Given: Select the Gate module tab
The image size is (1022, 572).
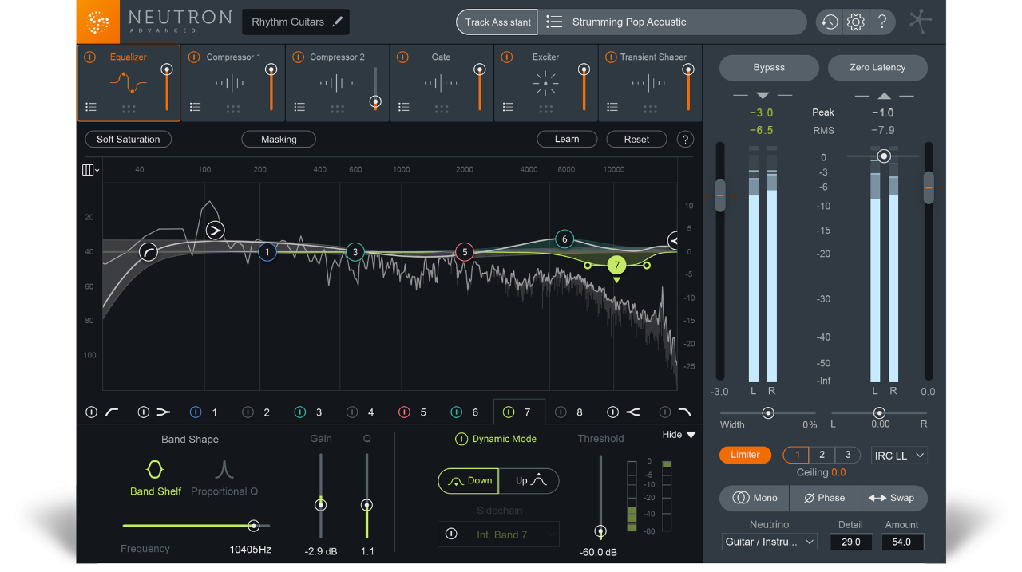Looking at the screenshot, I should pyautogui.click(x=441, y=57).
